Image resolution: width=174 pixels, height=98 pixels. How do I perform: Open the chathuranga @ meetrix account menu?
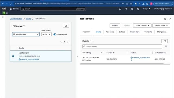[x=163, y=9]
